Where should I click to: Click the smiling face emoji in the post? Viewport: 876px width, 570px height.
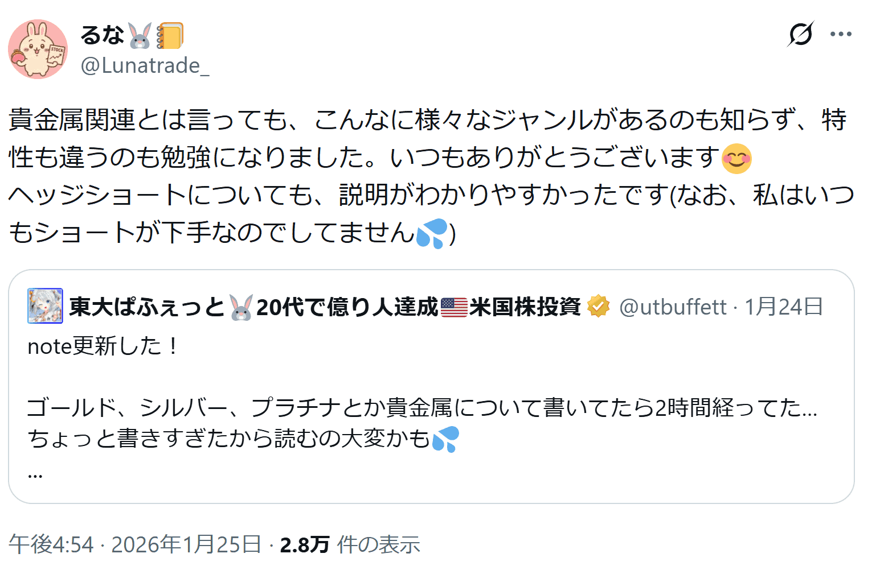click(x=736, y=158)
